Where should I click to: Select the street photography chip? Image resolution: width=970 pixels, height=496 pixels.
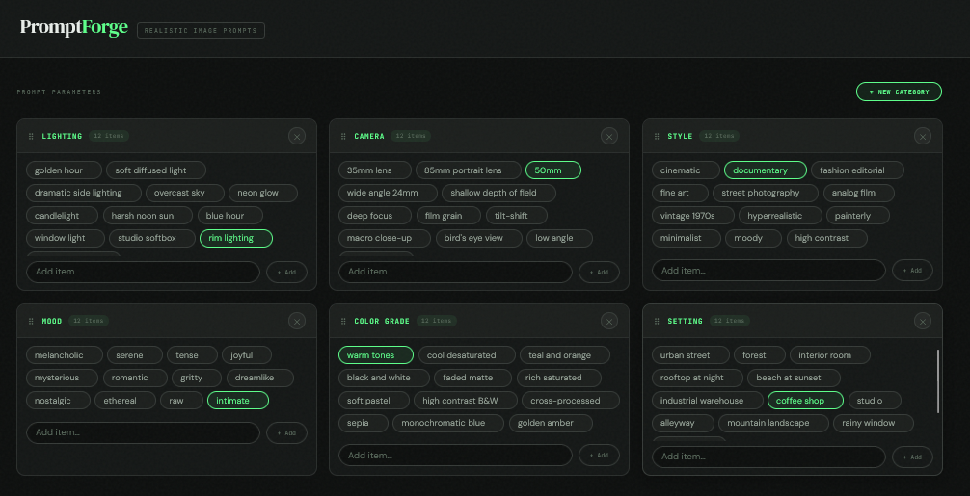766,193
